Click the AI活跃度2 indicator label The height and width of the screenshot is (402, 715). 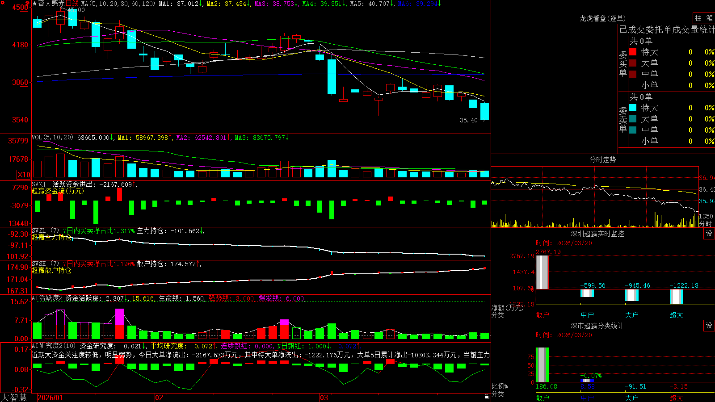click(47, 298)
